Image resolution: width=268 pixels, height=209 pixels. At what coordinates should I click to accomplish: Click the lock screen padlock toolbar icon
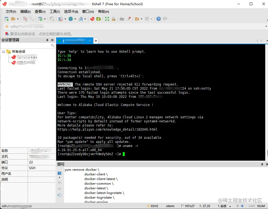click(113, 19)
